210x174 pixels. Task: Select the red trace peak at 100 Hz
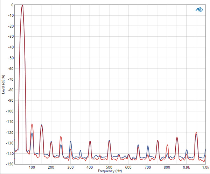32,124
